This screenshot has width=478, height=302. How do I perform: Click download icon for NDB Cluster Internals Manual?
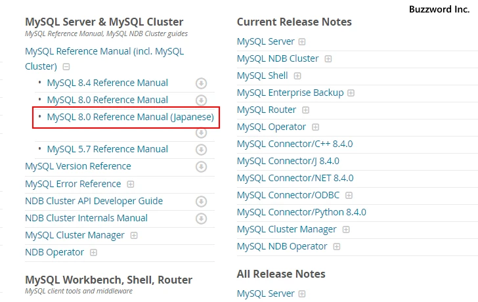201,219
